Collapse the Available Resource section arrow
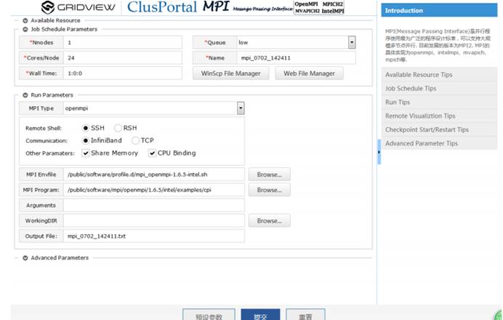The height and width of the screenshot is (320, 503). (25, 20)
